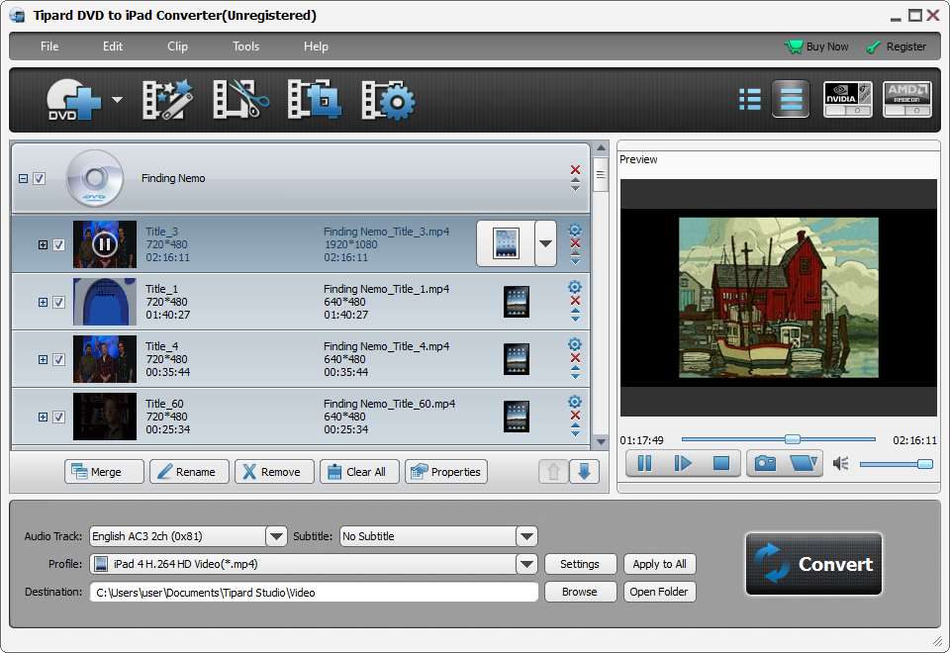Switch to compact list view mode

[x=750, y=99]
